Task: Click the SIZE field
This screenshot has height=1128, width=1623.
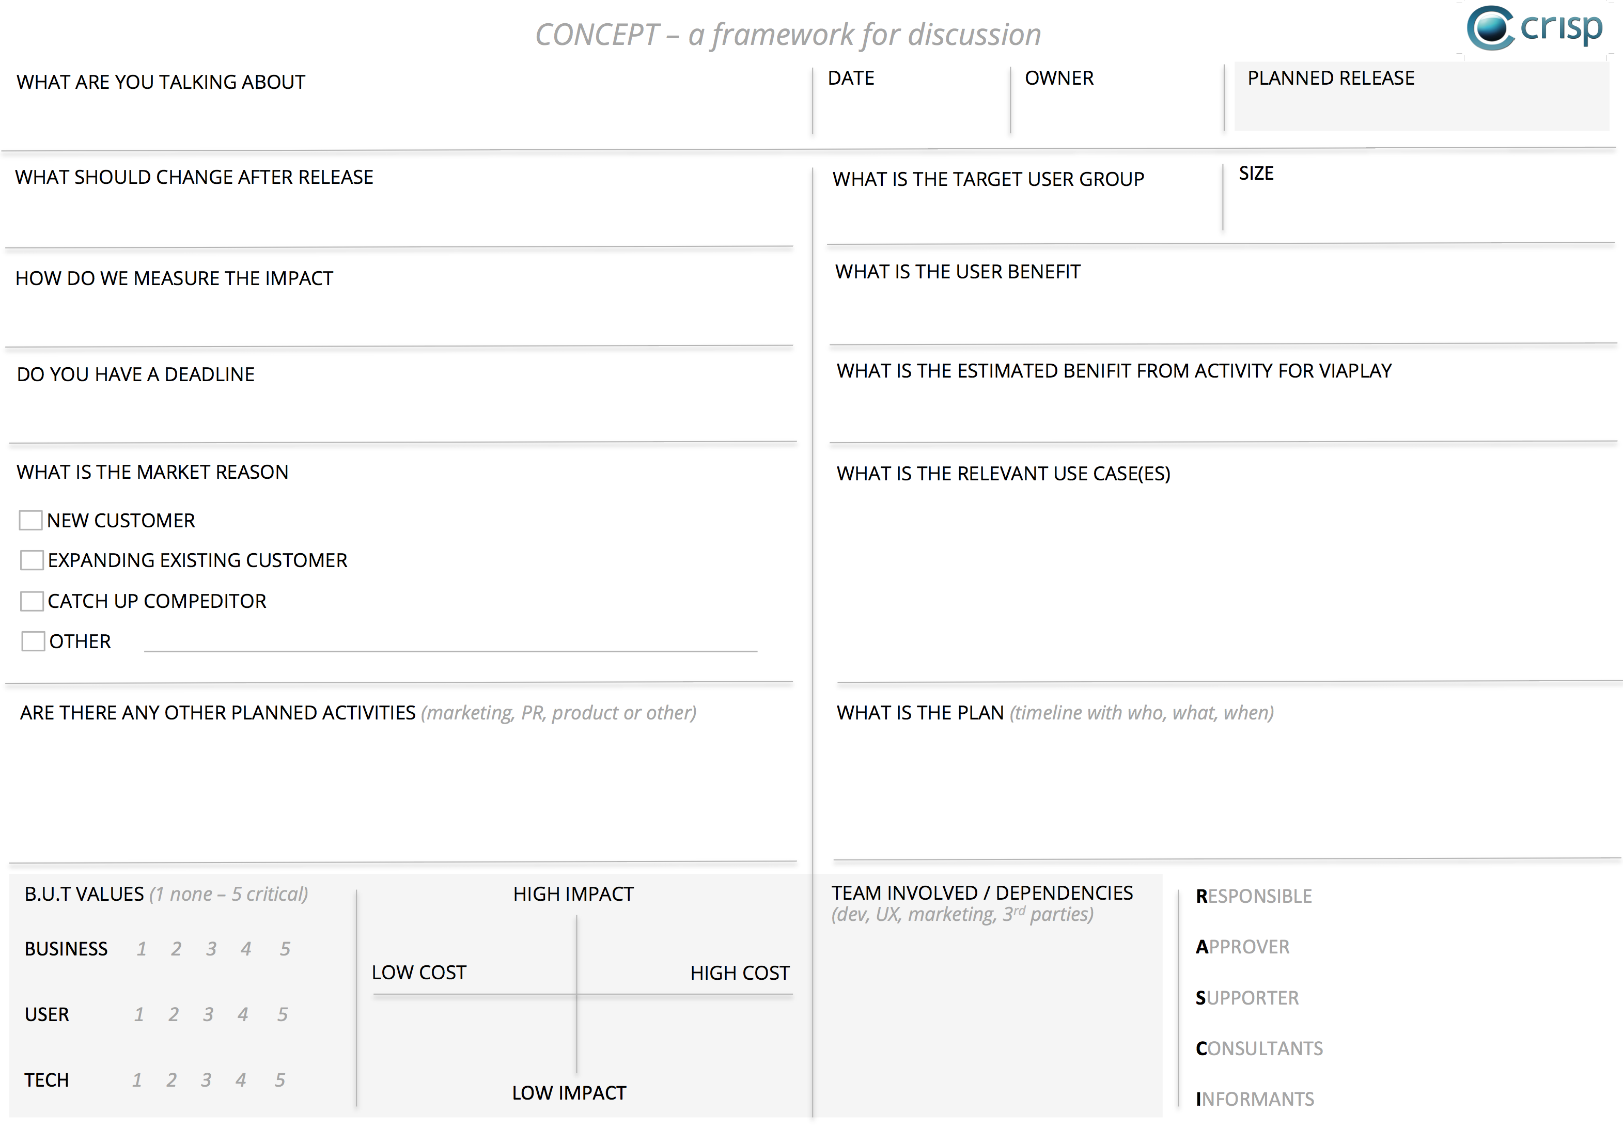Action: (1421, 198)
